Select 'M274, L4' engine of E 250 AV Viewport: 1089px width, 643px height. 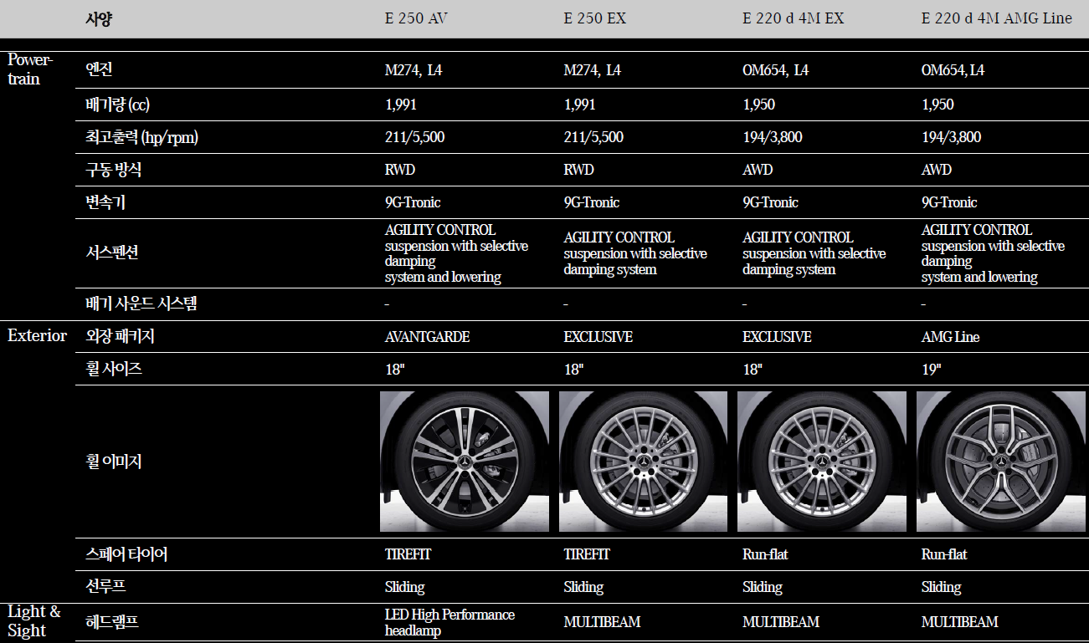point(414,70)
